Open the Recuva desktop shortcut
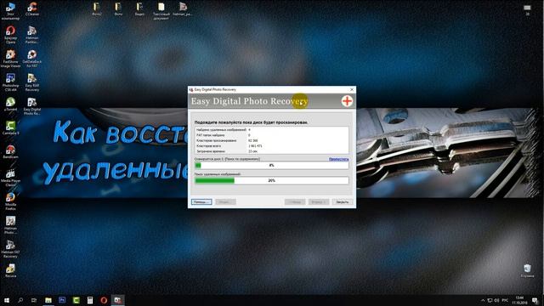 click(10, 270)
